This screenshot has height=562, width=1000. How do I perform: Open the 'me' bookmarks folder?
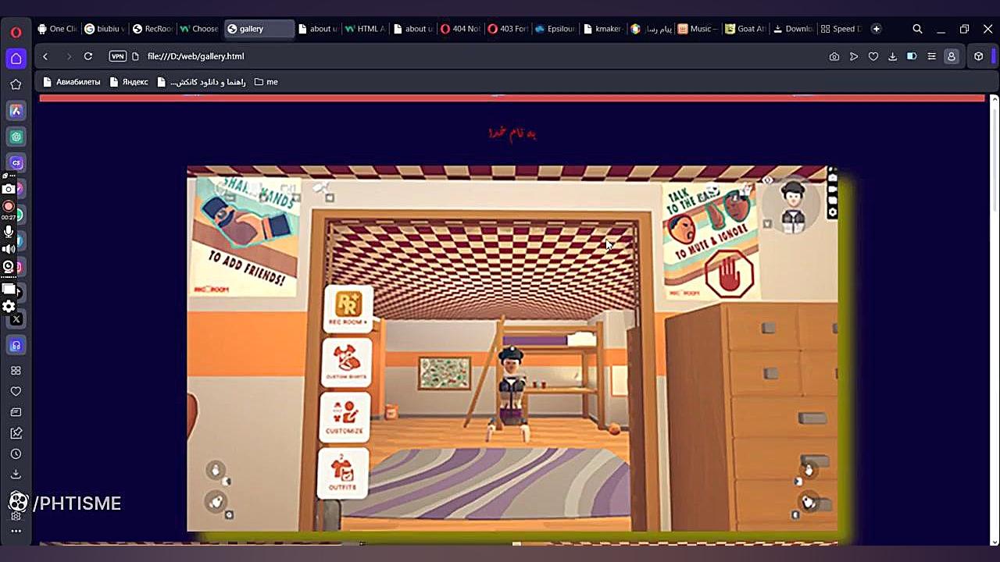click(266, 81)
